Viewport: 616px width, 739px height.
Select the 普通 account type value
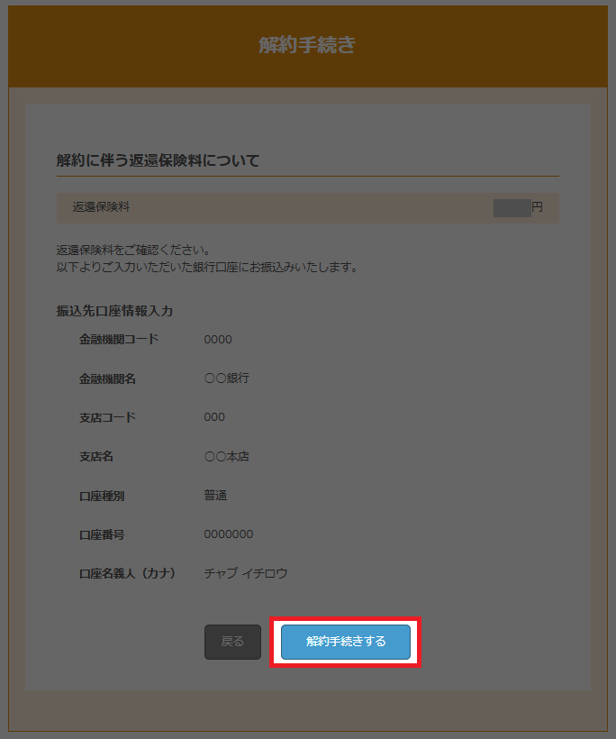[x=215, y=496]
